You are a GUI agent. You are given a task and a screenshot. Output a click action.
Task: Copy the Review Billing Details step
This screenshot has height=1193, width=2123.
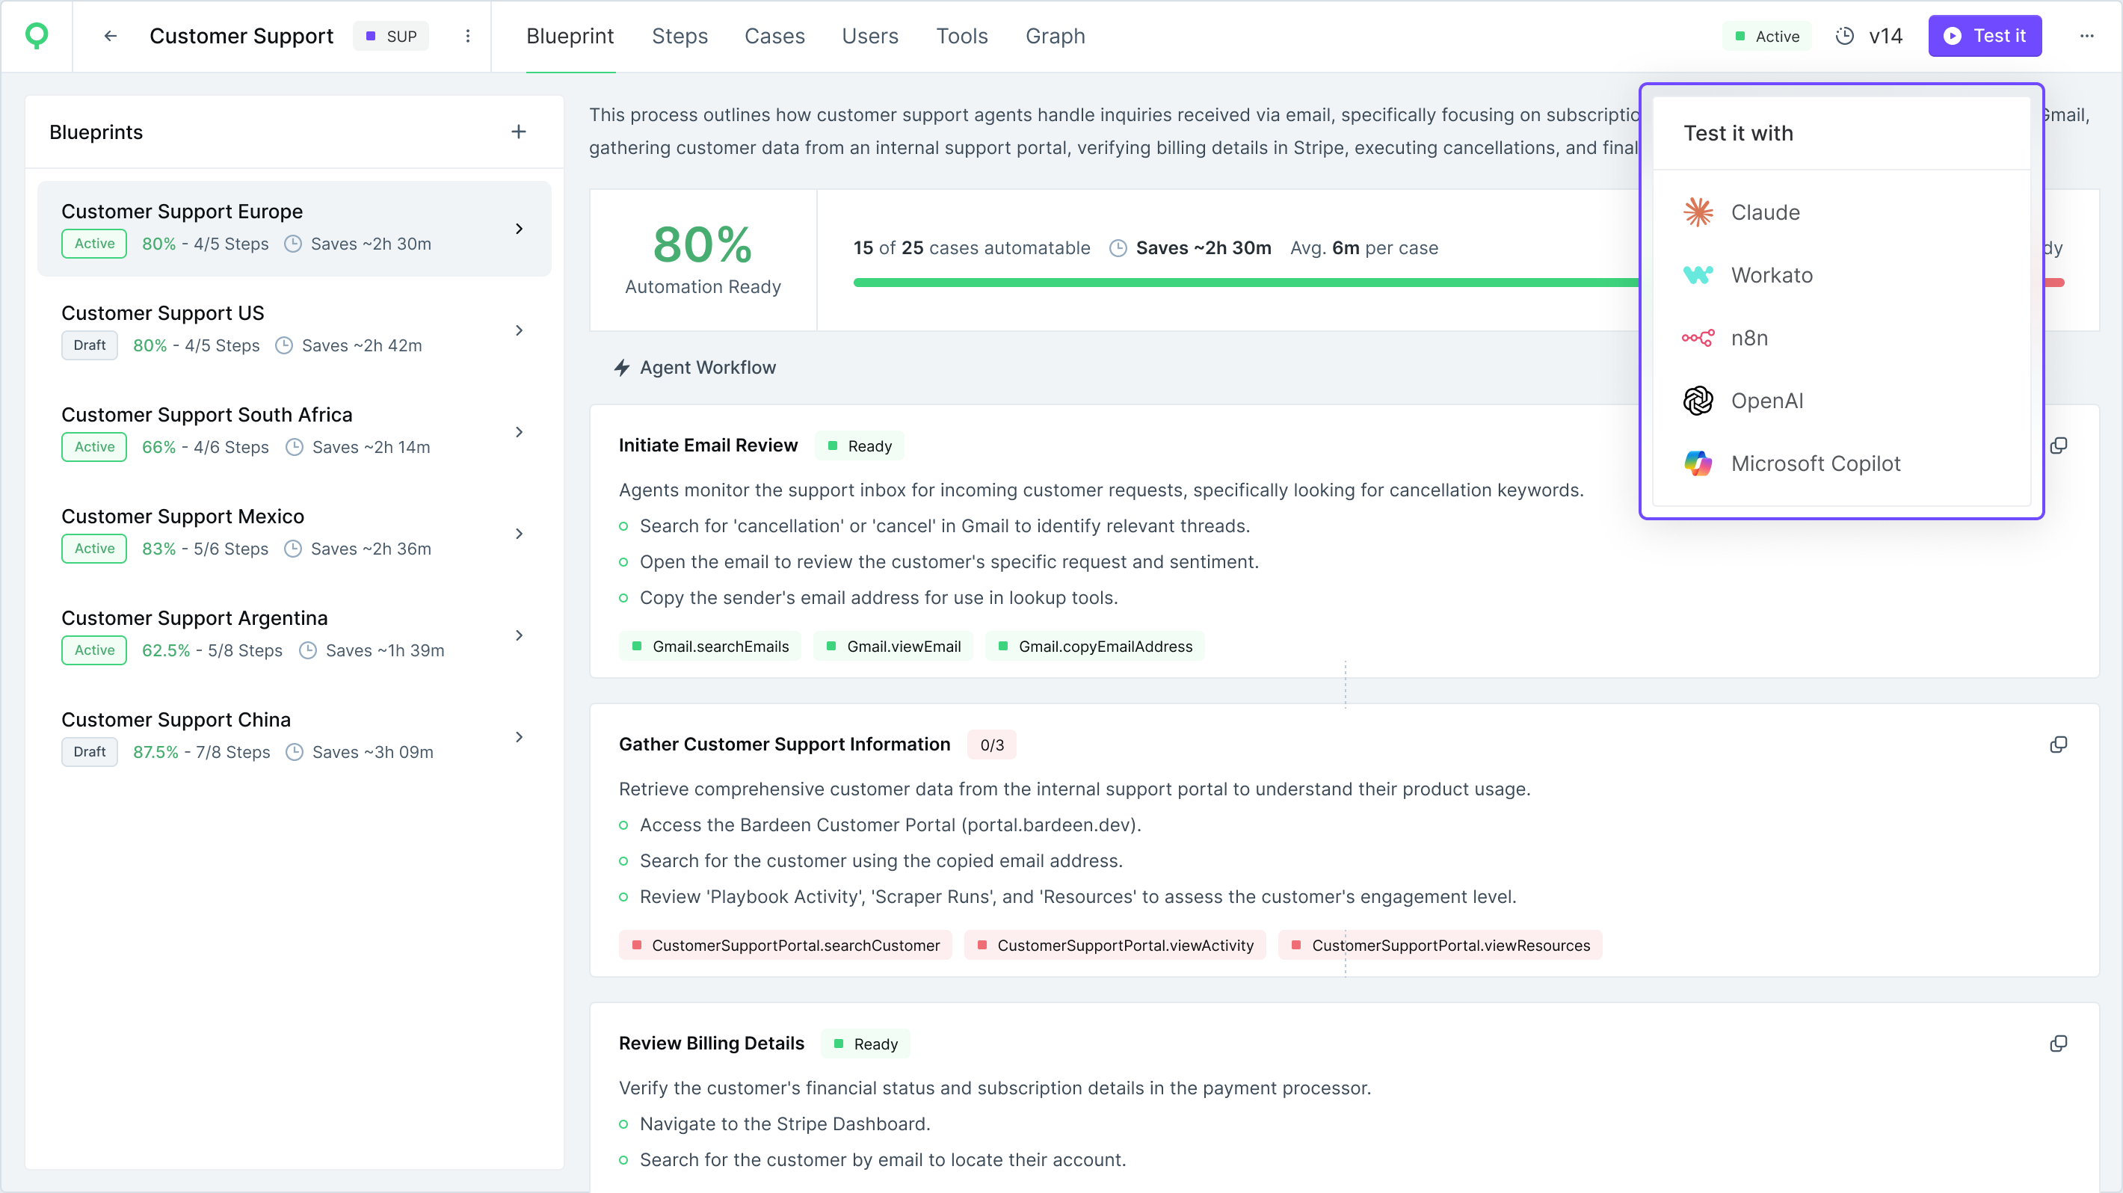tap(2058, 1044)
